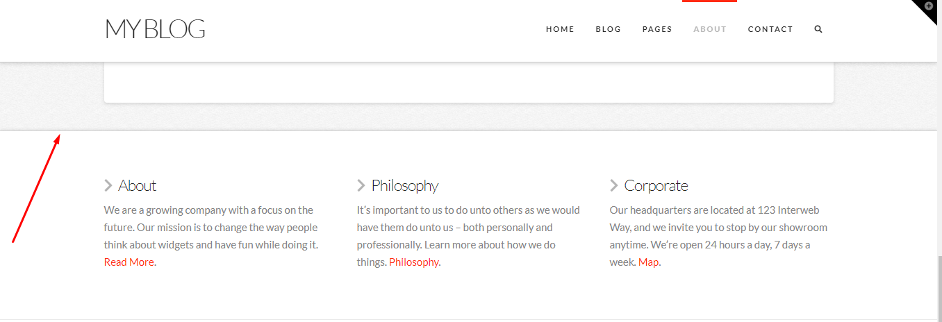Viewport: 942px width, 322px height.
Task: Click the plus icon in top corner
Action: tap(929, 6)
